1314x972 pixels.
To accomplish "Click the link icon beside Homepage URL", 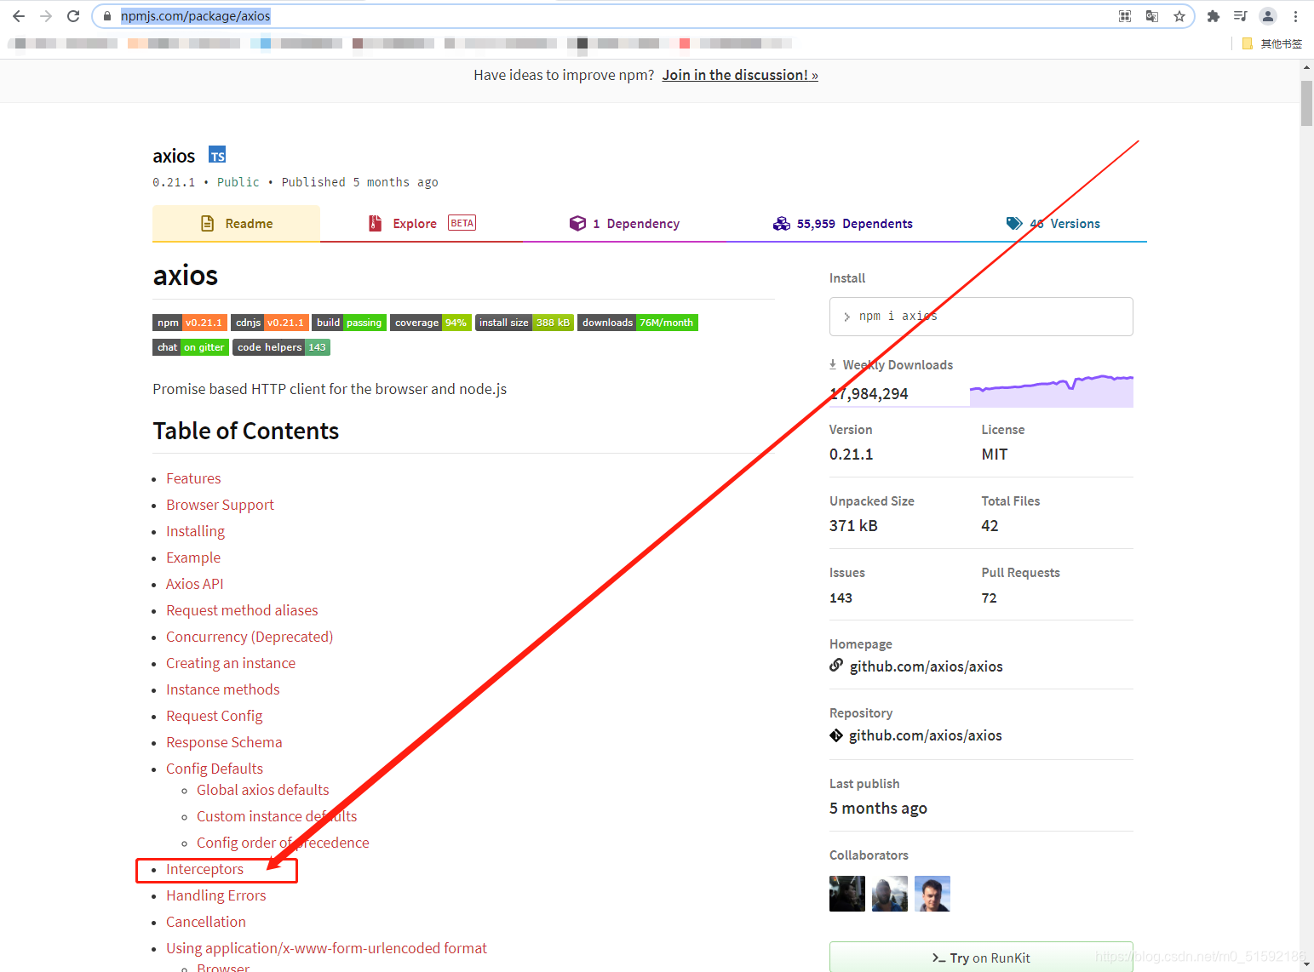I will tap(836, 666).
